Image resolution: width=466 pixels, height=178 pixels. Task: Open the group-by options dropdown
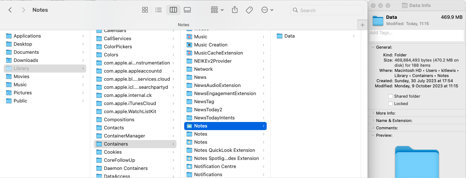click(217, 10)
